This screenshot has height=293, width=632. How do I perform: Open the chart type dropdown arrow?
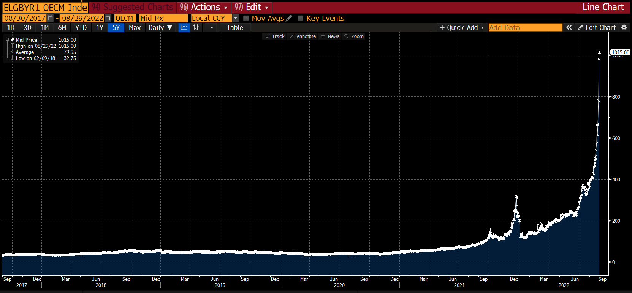click(212, 28)
